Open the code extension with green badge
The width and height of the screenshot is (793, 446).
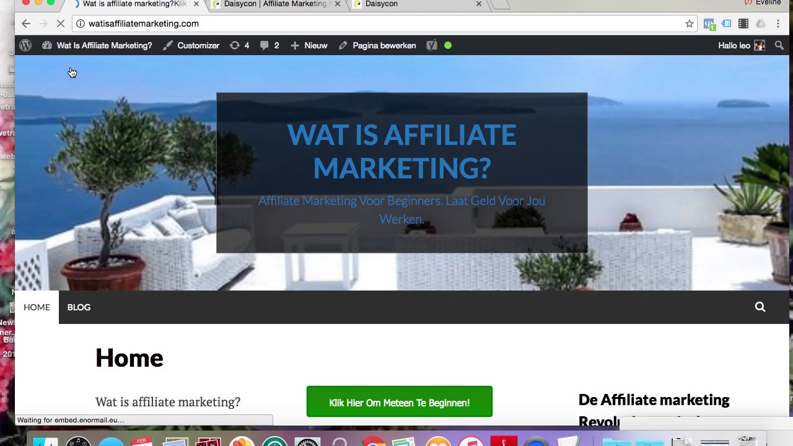click(x=709, y=24)
